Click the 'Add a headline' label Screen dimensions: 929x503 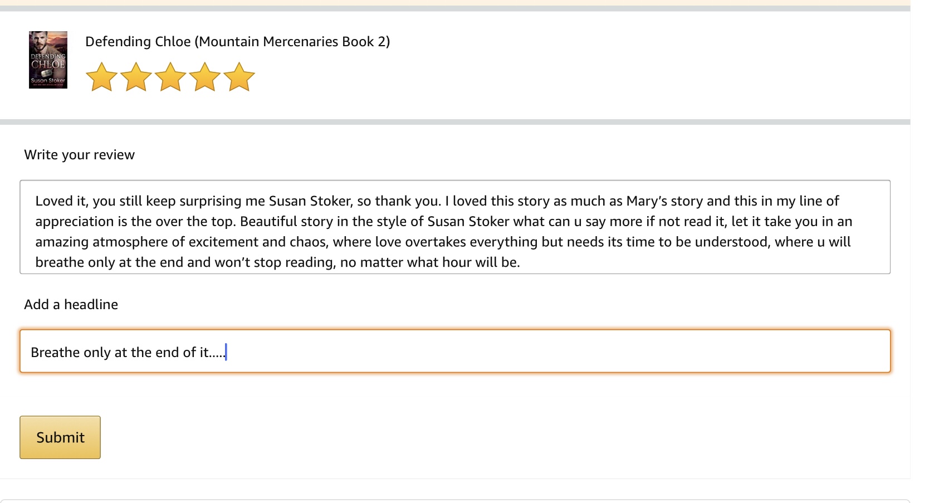click(x=71, y=305)
